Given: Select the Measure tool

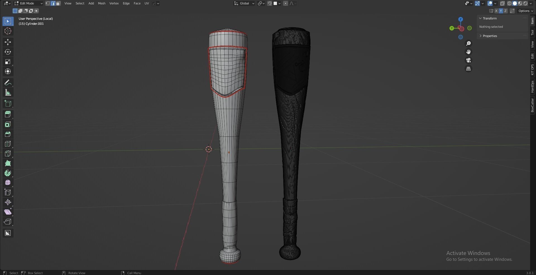Looking at the screenshot, I should 8,92.
